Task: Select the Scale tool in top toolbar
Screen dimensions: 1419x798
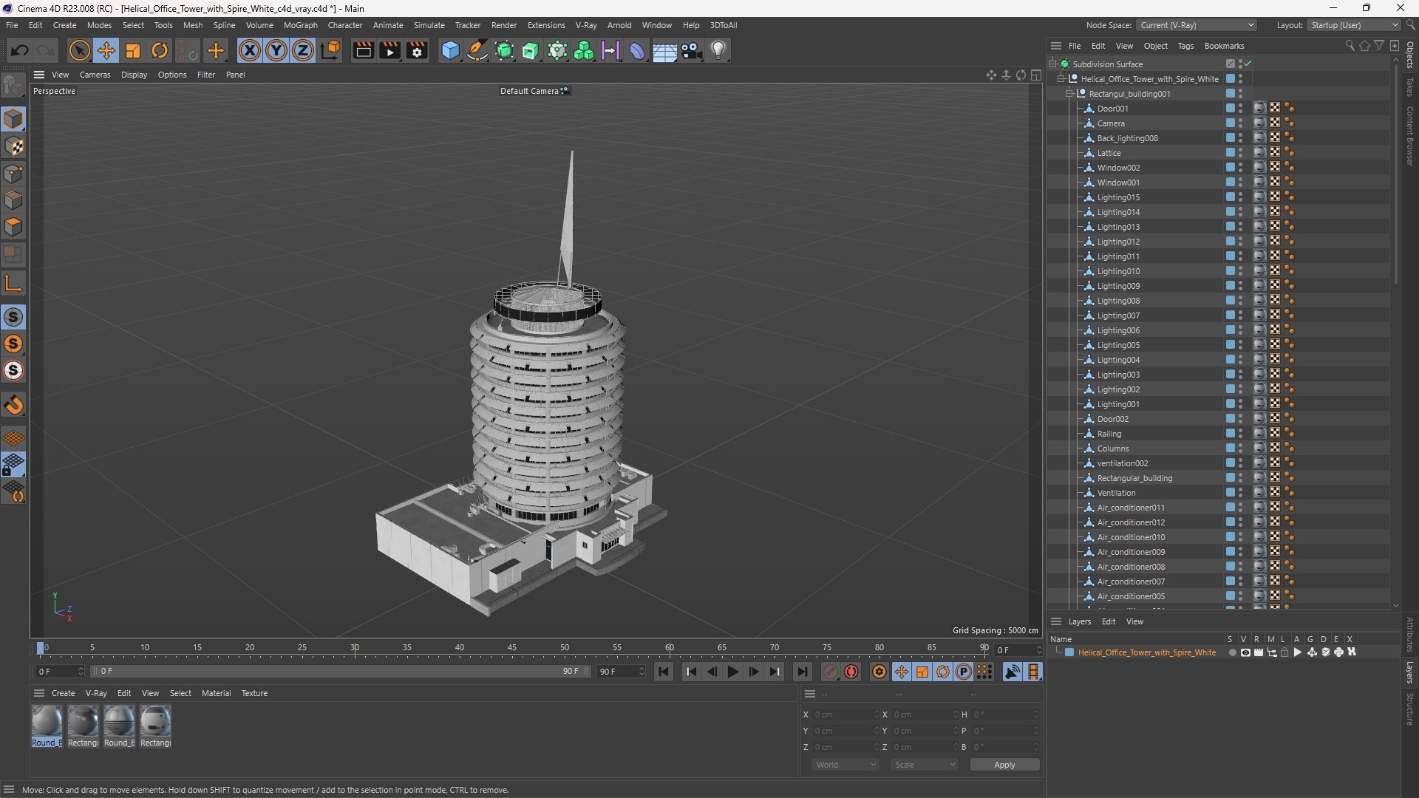Action: (133, 50)
